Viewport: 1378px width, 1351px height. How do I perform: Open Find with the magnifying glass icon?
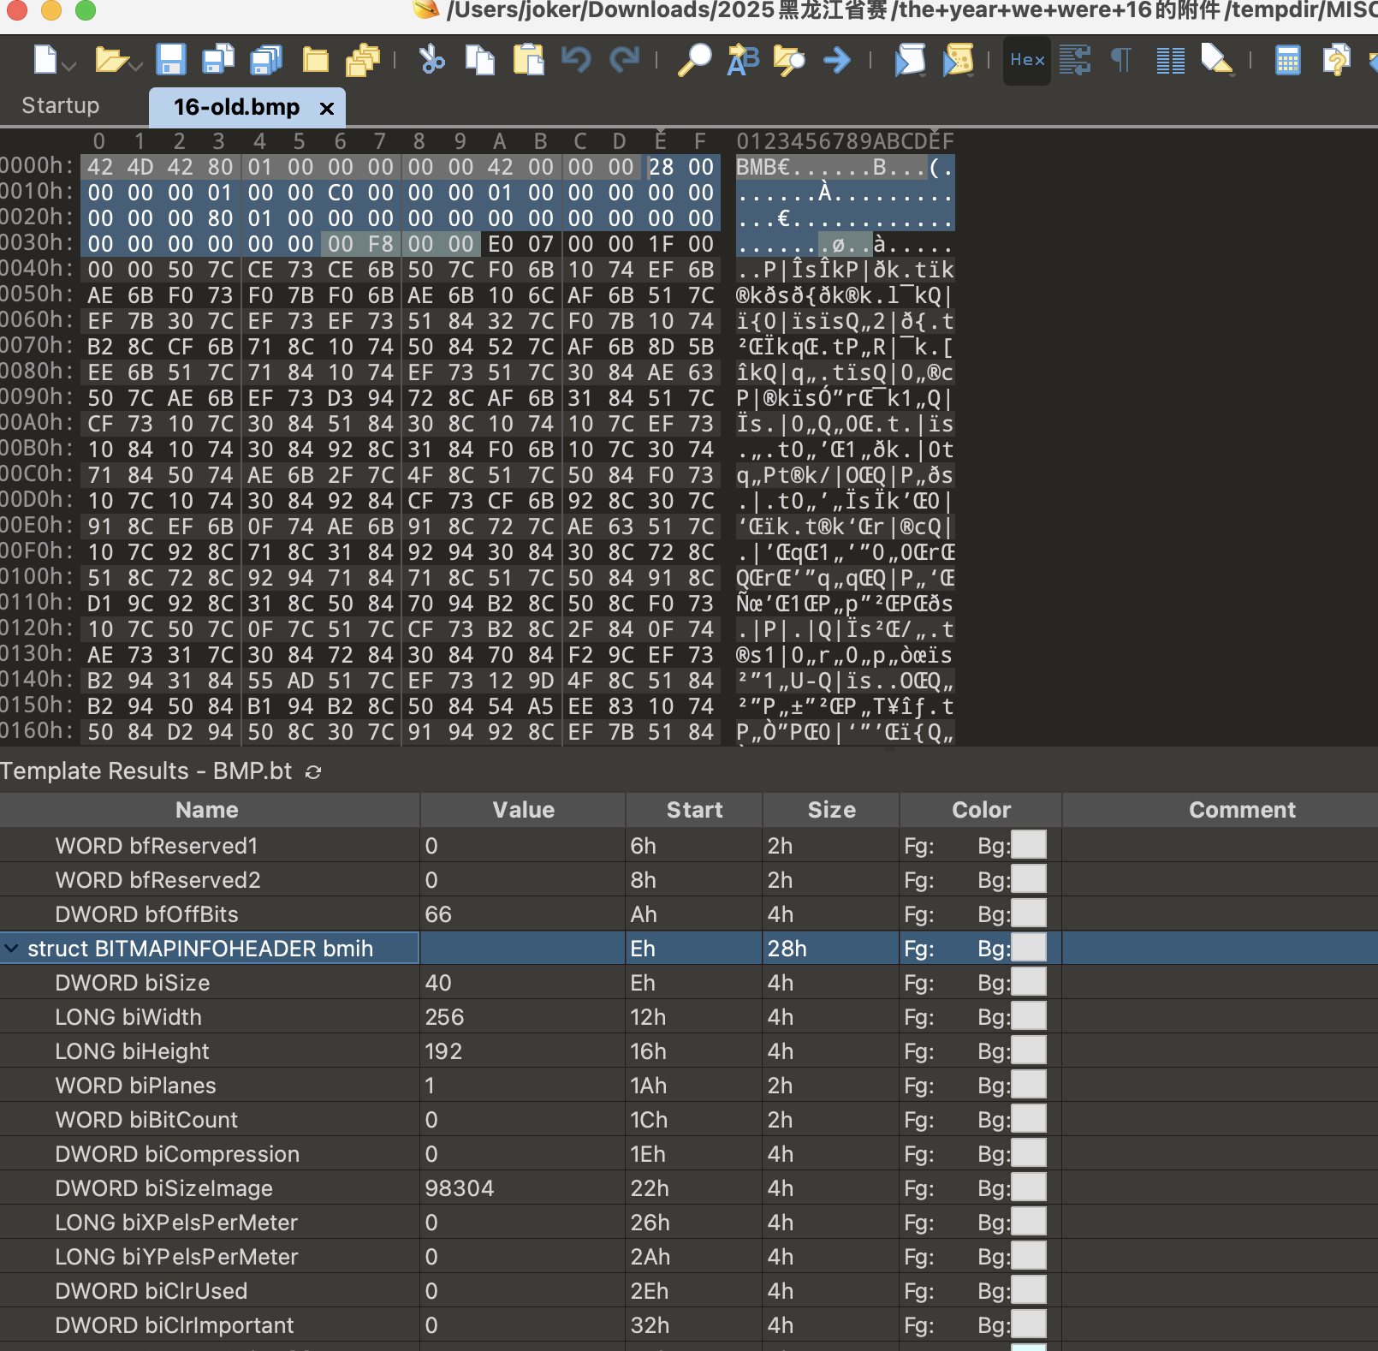(694, 60)
